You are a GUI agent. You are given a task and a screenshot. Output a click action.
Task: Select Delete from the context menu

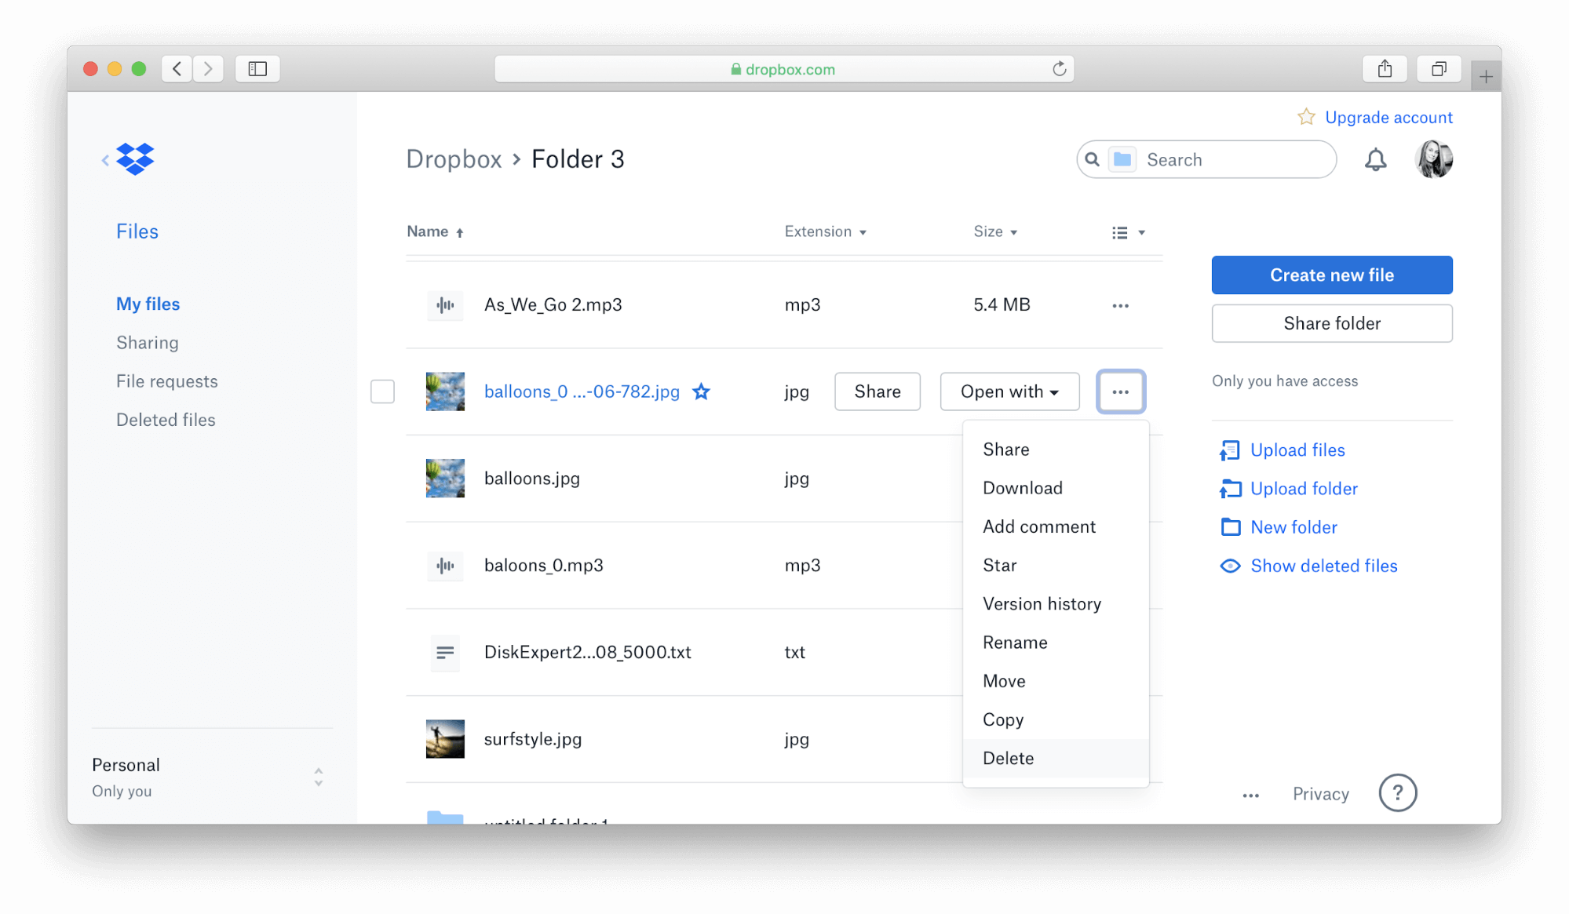(x=1006, y=757)
